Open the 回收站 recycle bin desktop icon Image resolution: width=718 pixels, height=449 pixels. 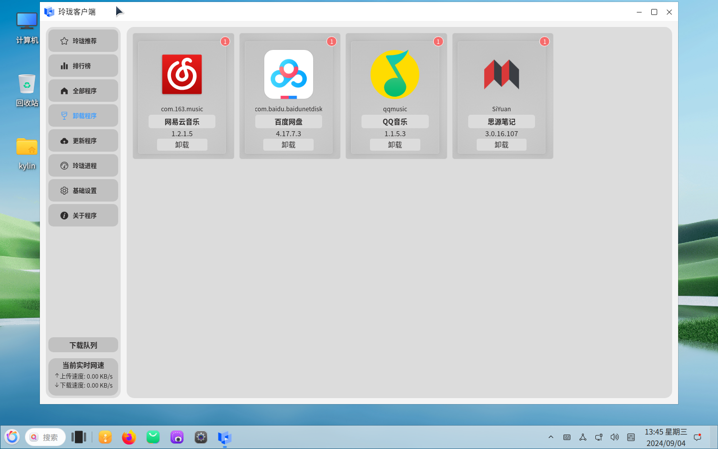click(x=27, y=90)
